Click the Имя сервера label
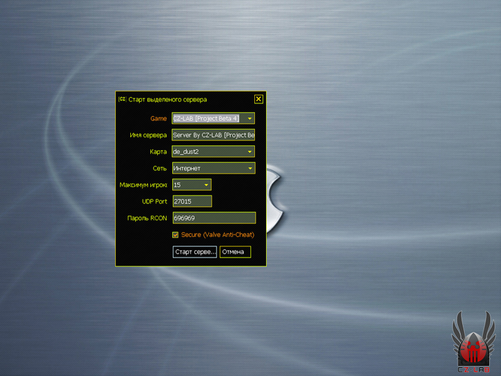The image size is (501, 376). tap(148, 135)
